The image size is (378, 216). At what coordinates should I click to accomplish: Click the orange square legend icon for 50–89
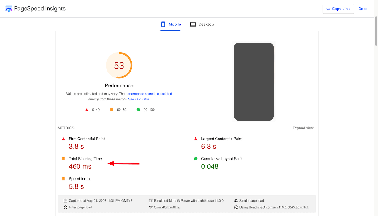(x=112, y=110)
